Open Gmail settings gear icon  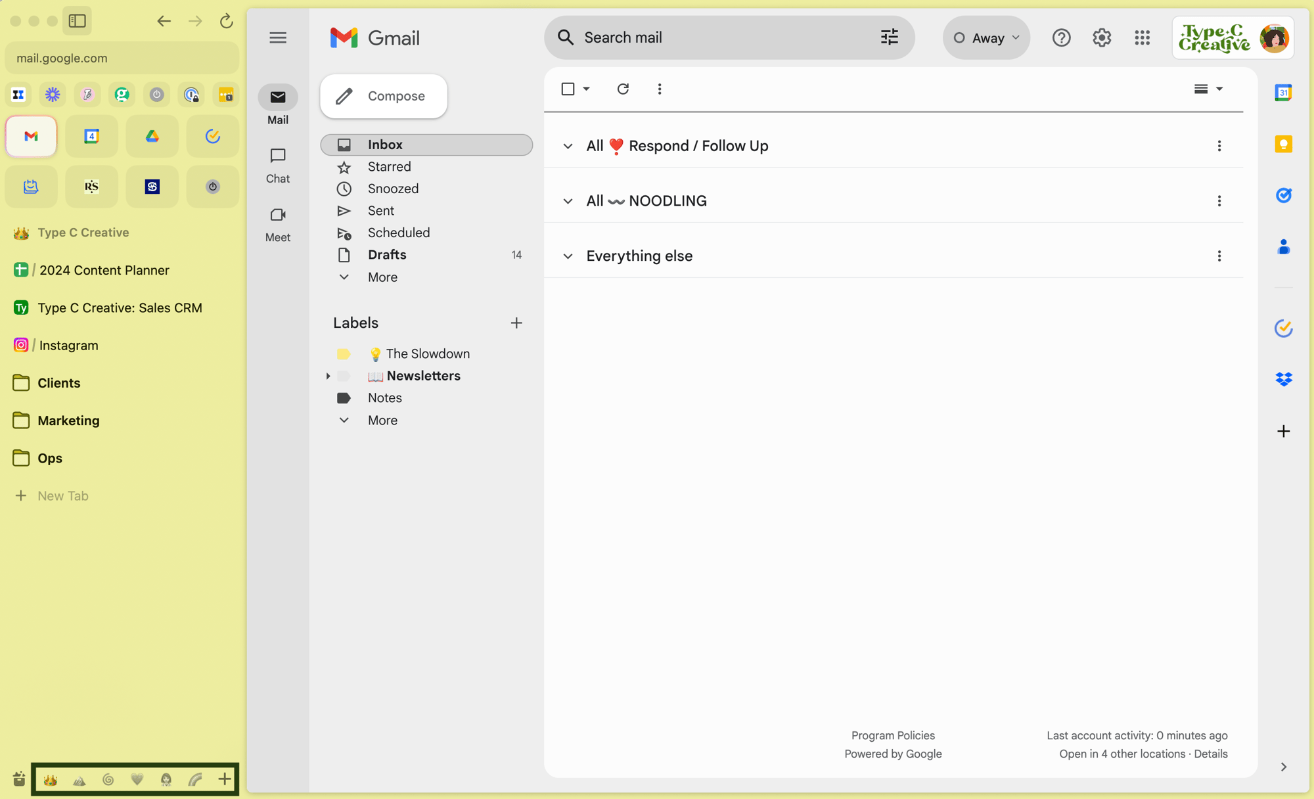(x=1102, y=37)
